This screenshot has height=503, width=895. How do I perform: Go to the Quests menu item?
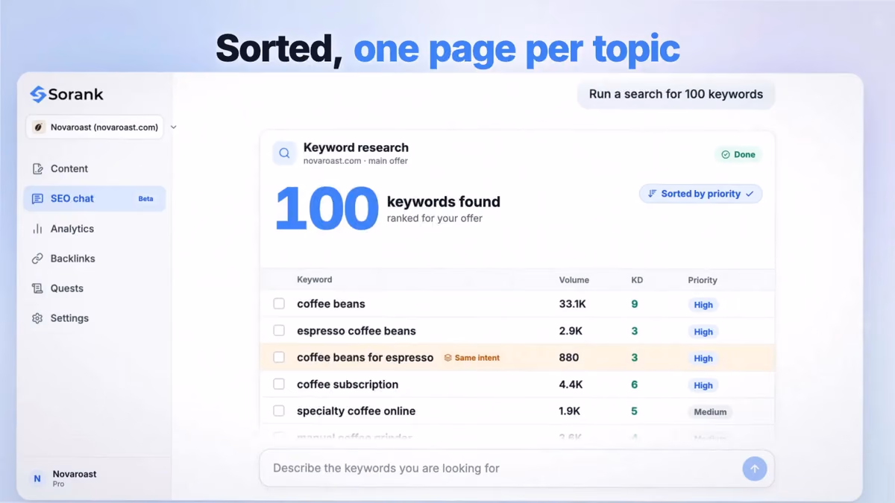point(95,288)
